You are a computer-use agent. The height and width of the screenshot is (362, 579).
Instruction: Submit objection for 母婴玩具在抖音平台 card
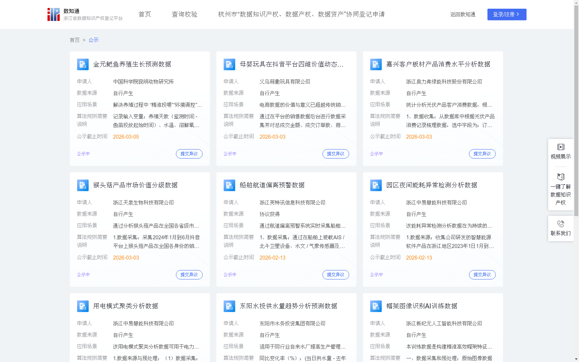(336, 154)
